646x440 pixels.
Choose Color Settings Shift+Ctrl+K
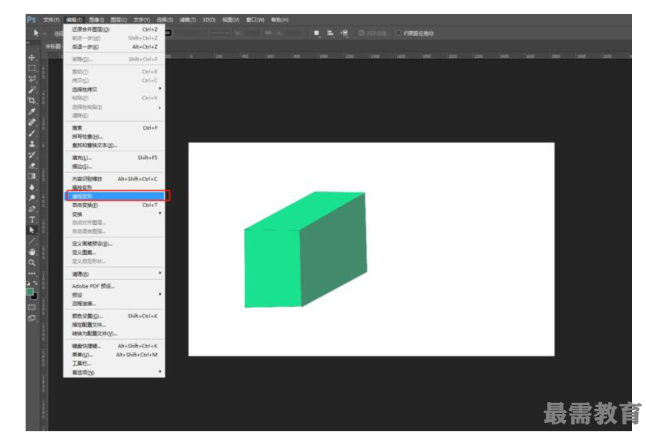(114, 316)
